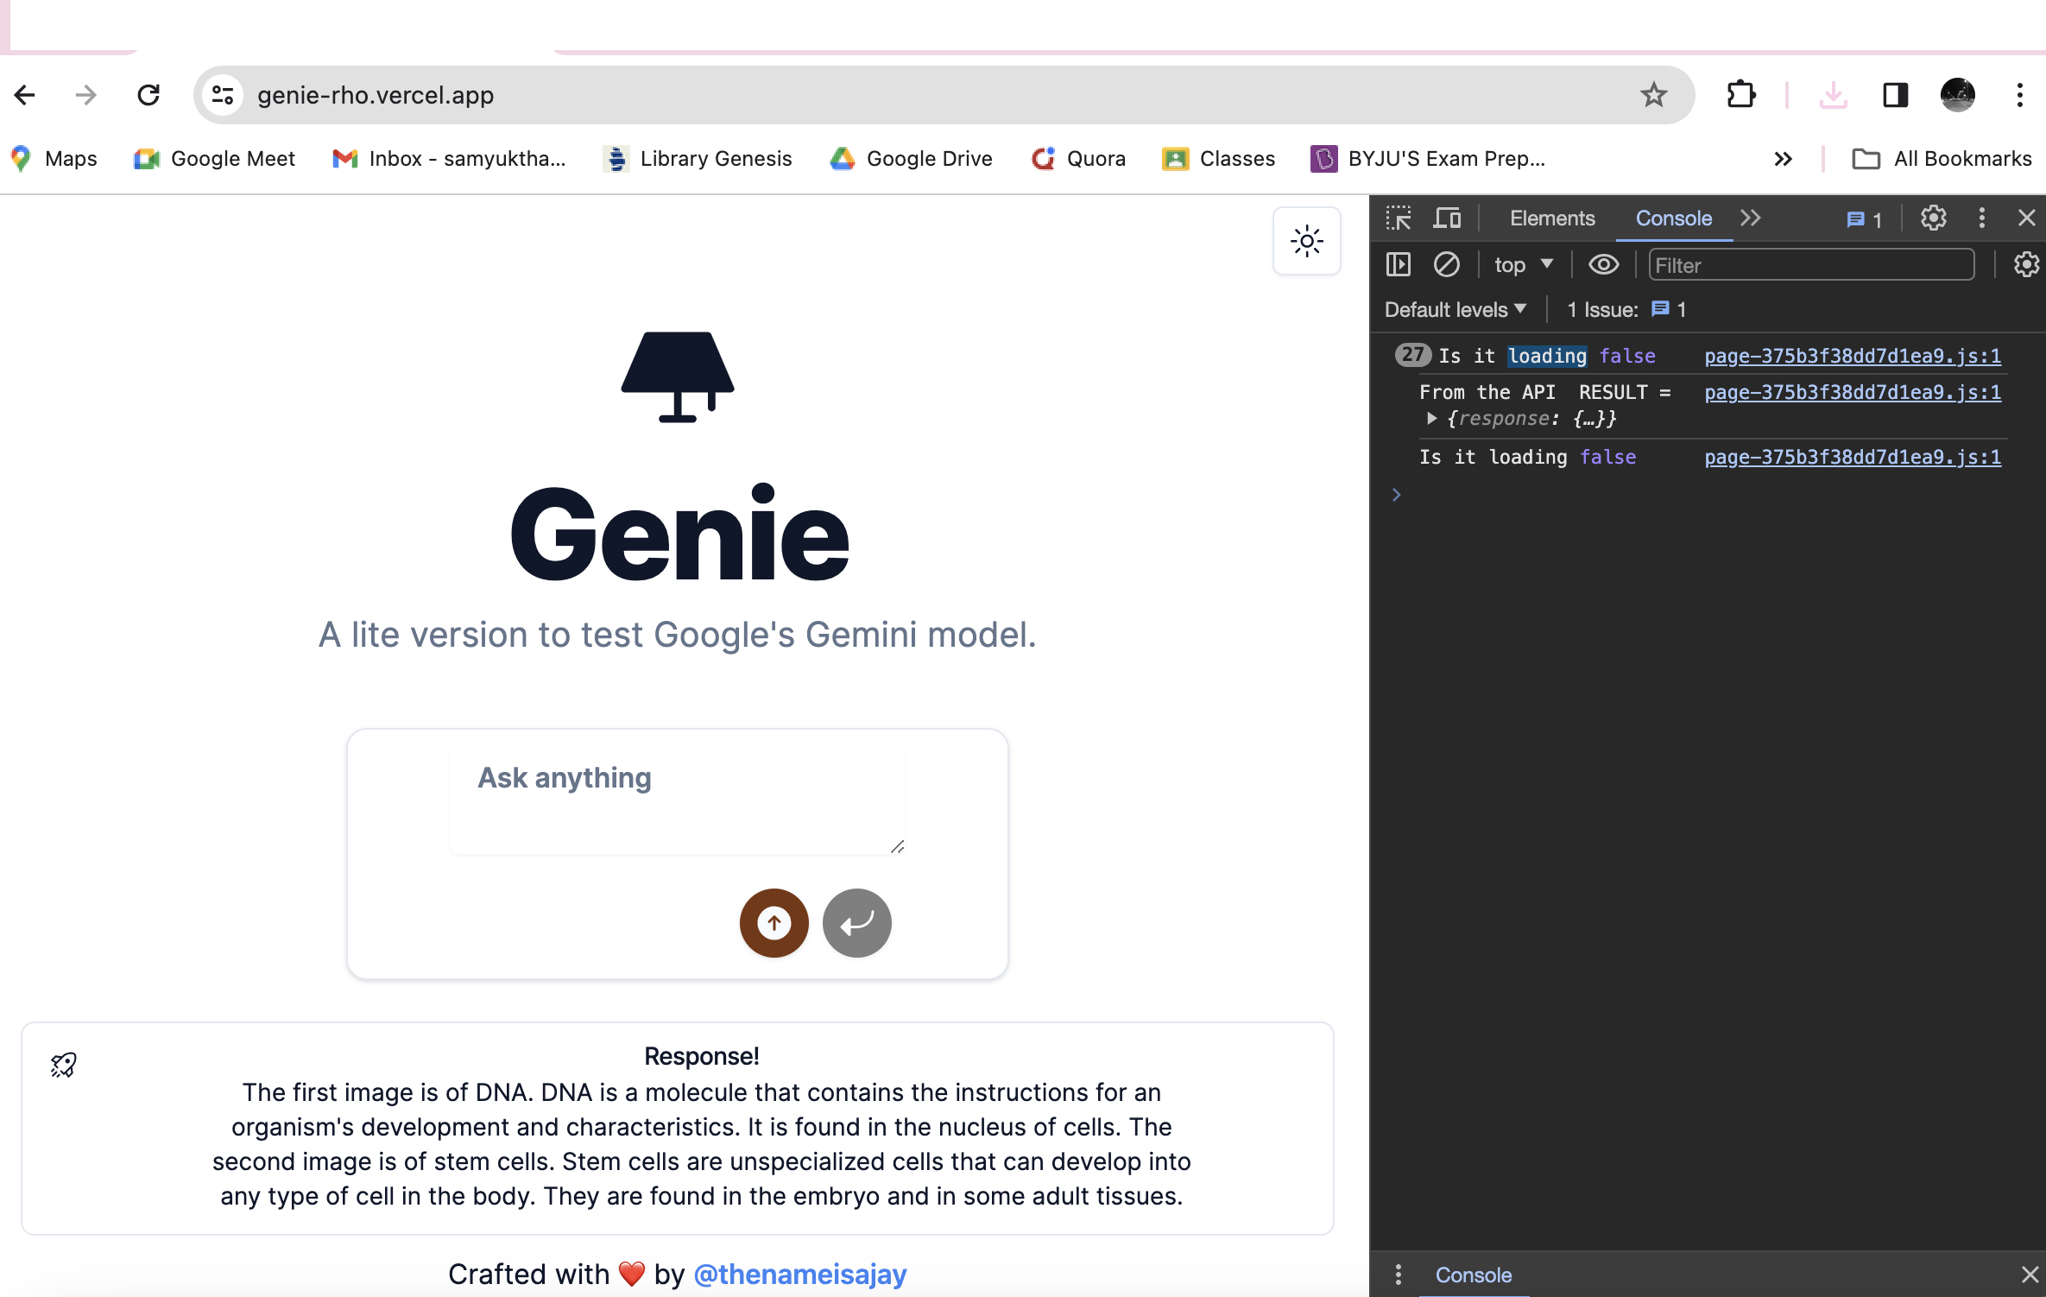The width and height of the screenshot is (2046, 1297).
Task: Open console settings gear beside Filter
Action: tap(2025, 265)
